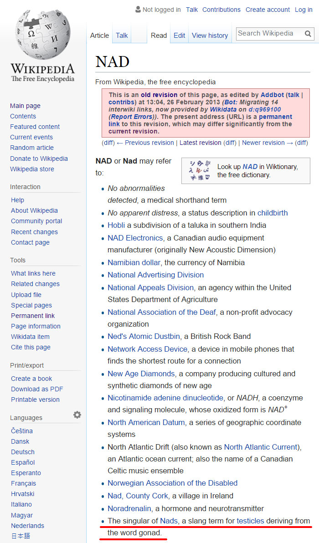The height and width of the screenshot is (543, 319).
Task: Open Nicotinamide adenine dinucleotide link
Action: 165,398
